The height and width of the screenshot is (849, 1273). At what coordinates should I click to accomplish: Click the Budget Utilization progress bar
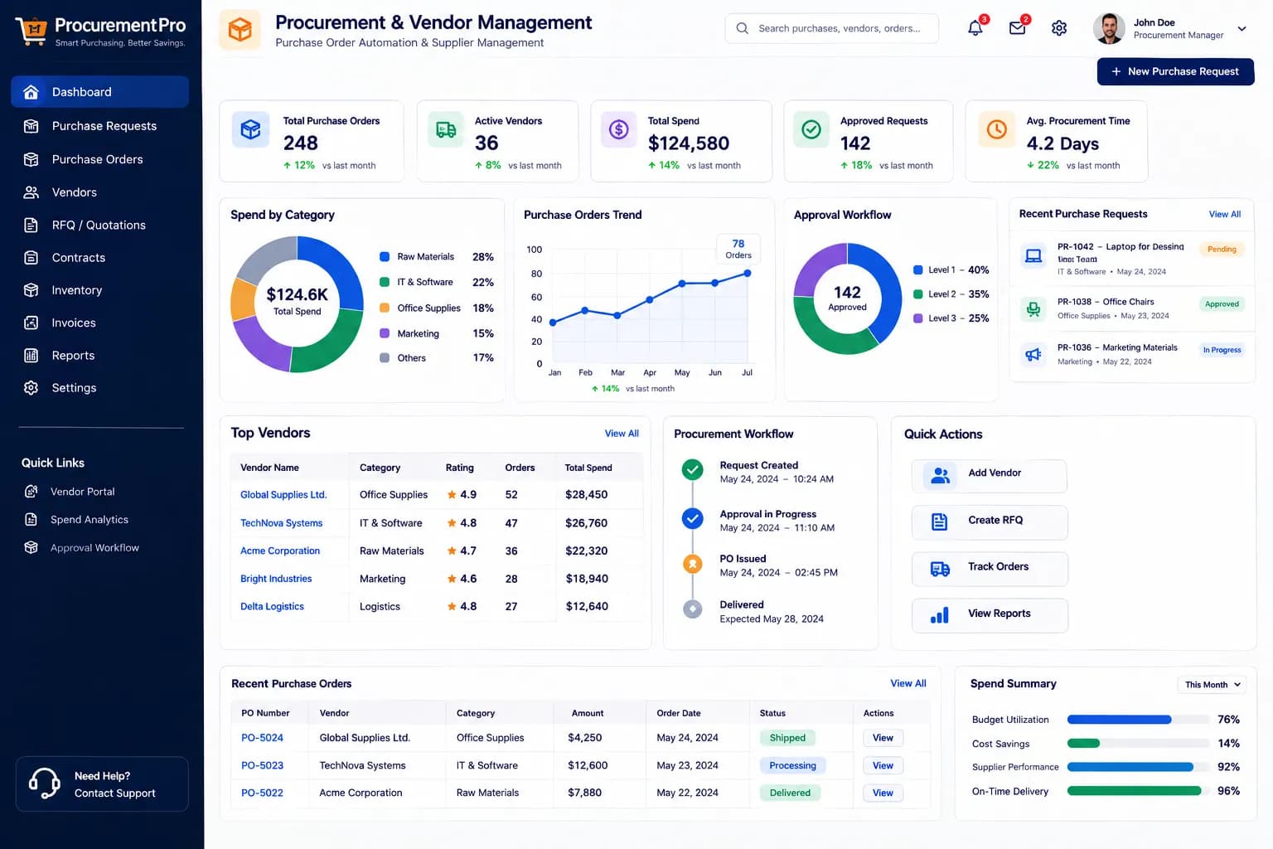[x=1138, y=720]
